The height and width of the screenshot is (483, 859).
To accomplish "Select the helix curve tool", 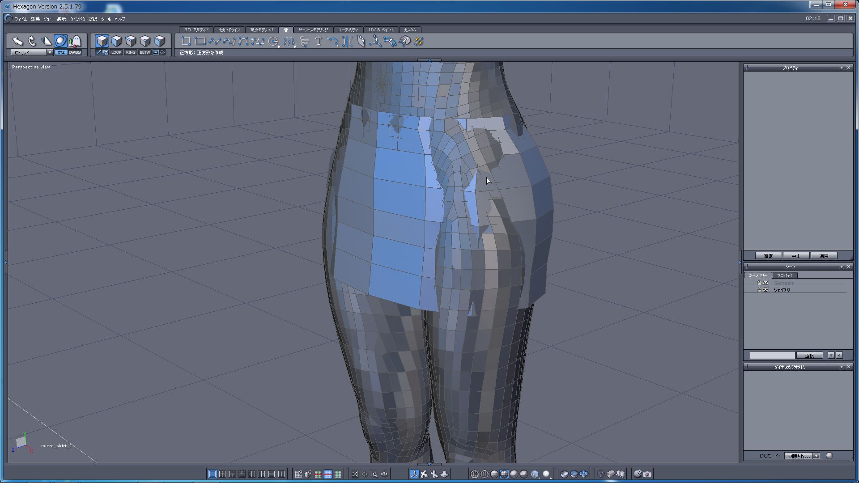I will (304, 42).
